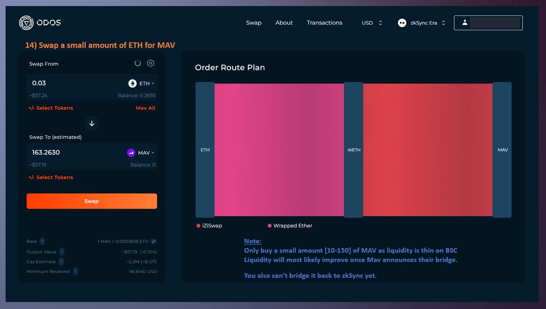Click the iZiSwap legend dot
The image size is (546, 309).
coord(198,226)
